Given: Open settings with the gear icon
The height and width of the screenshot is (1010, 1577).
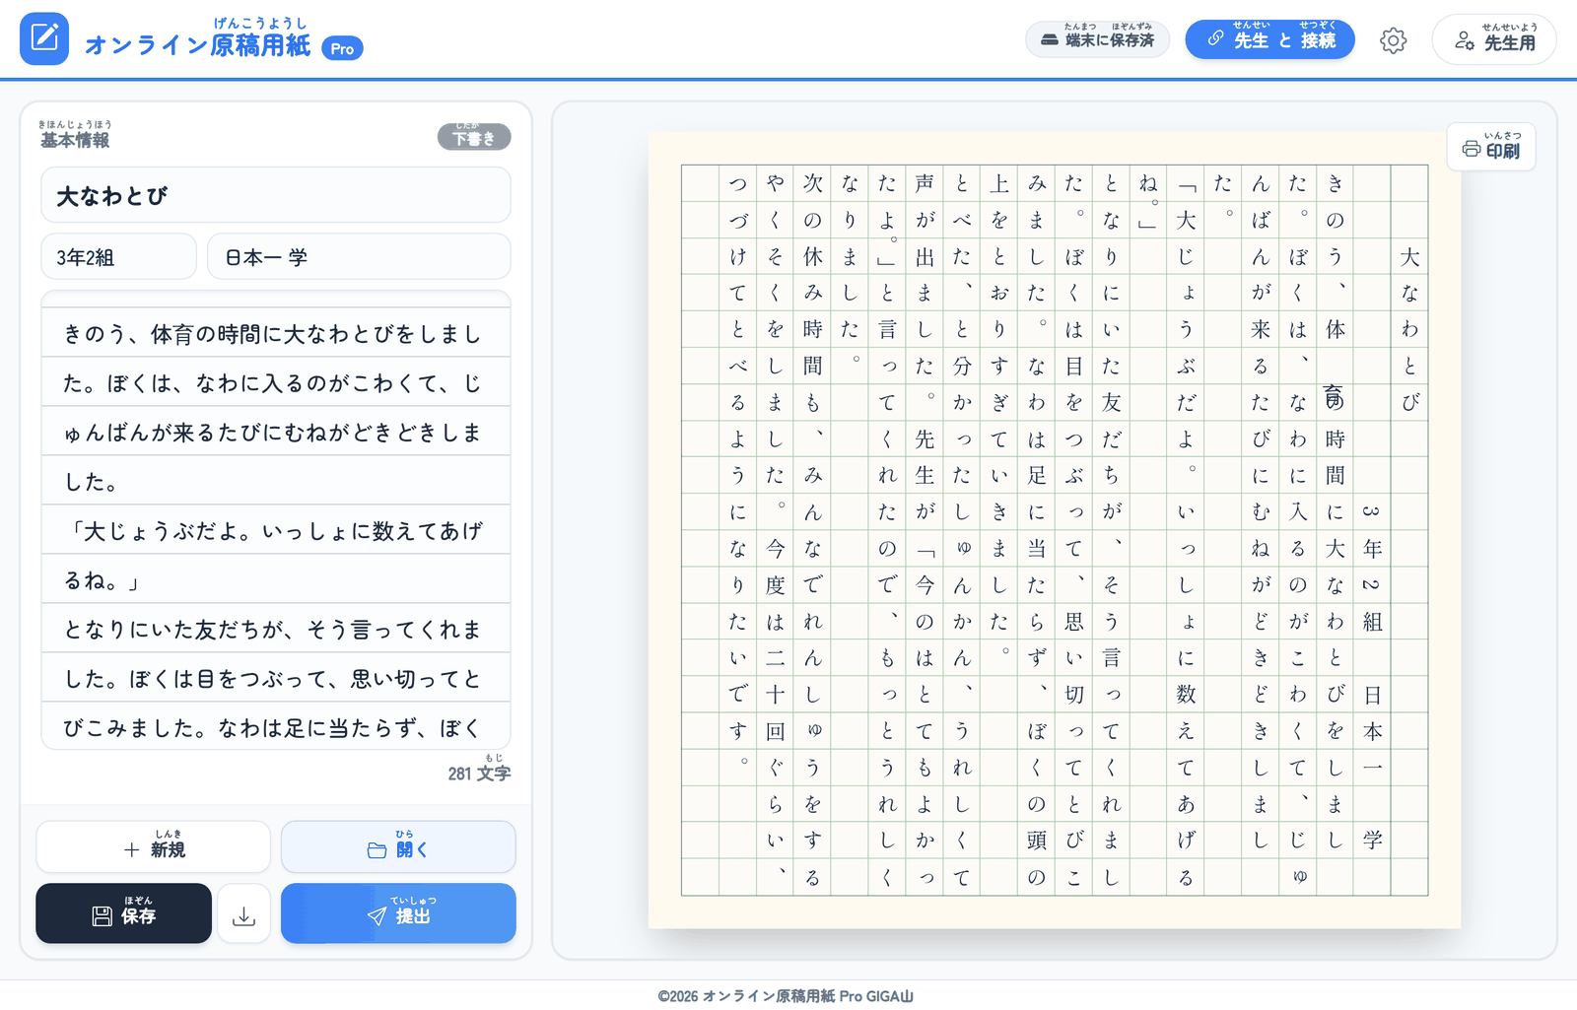Looking at the screenshot, I should [1393, 40].
